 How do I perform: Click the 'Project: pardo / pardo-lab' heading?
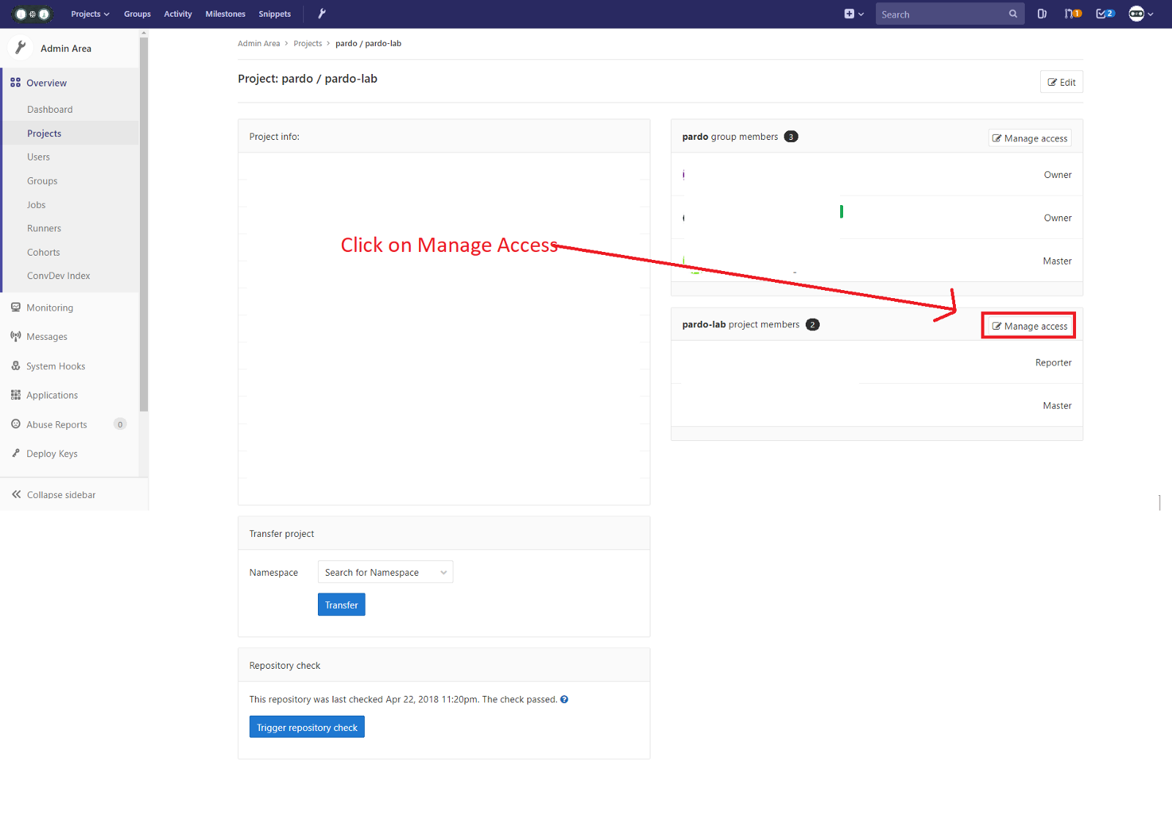point(308,78)
